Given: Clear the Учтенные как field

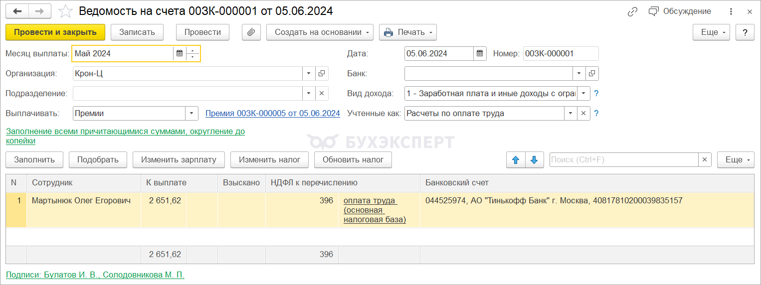Looking at the screenshot, I should 584,114.
